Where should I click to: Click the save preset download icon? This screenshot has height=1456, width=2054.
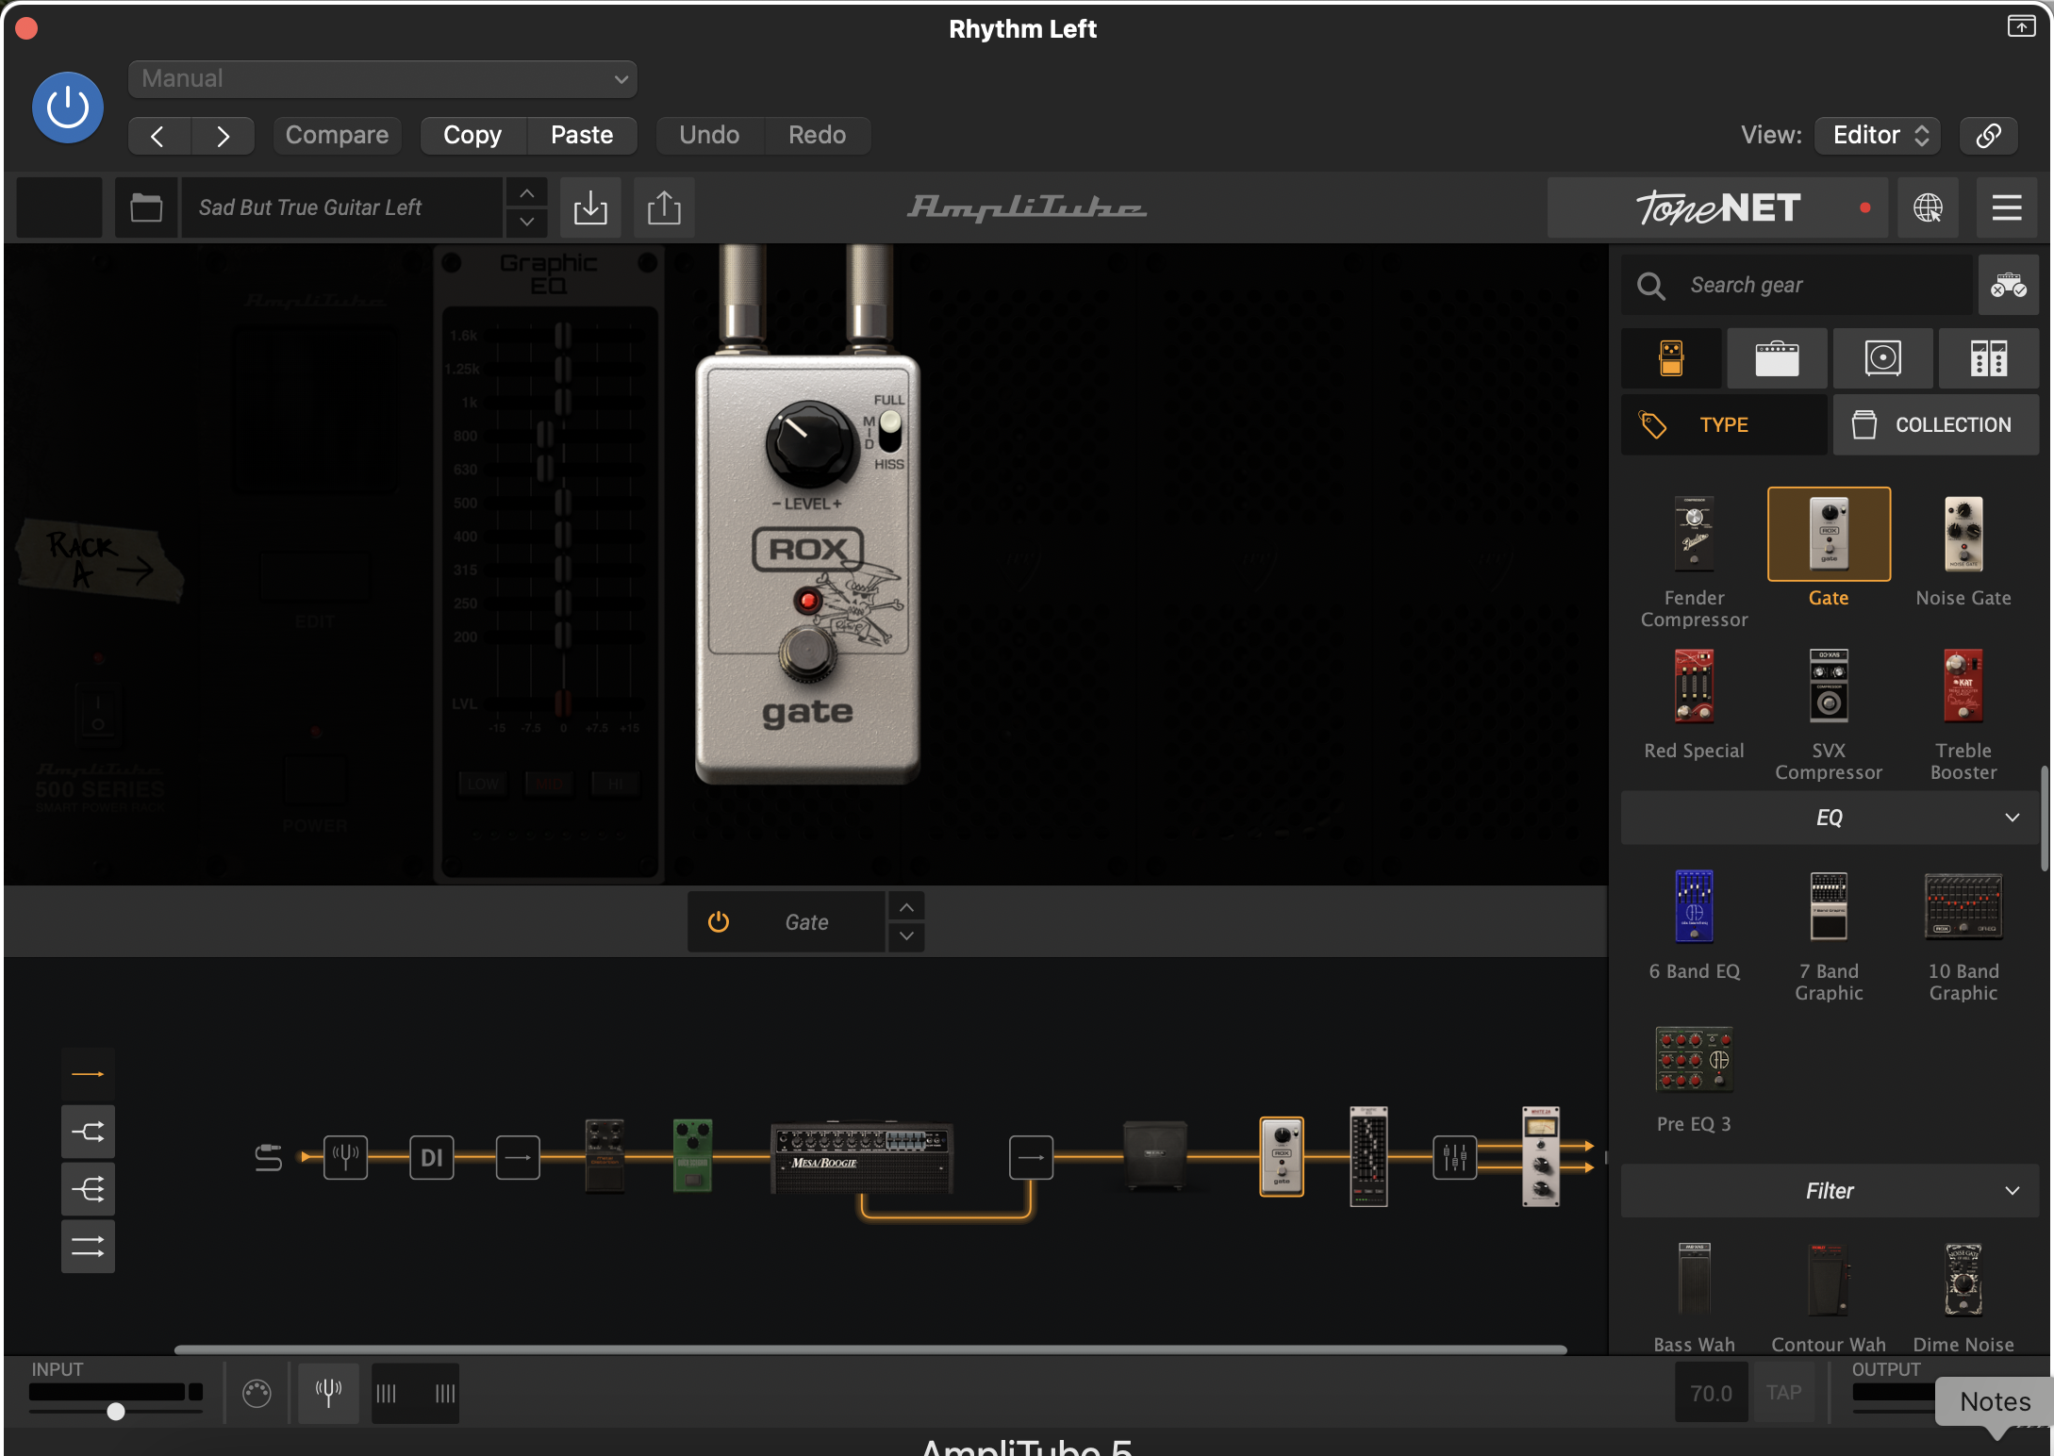pos(590,207)
